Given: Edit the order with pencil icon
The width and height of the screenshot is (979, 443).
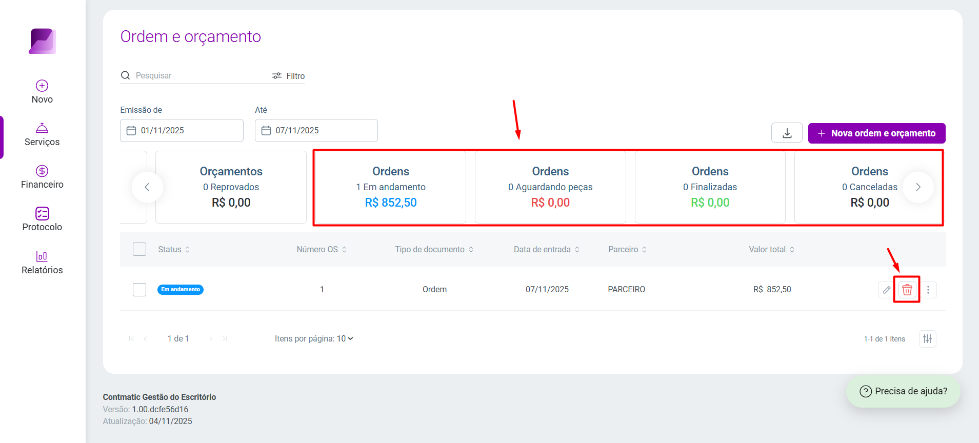Looking at the screenshot, I should point(886,290).
